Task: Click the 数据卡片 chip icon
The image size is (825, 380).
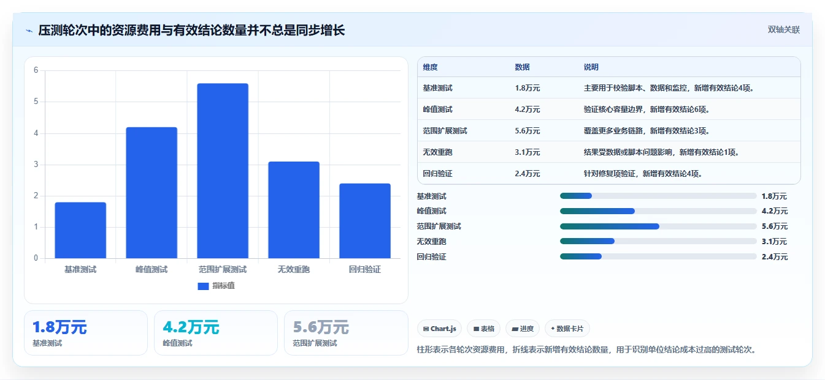Action: 553,329
